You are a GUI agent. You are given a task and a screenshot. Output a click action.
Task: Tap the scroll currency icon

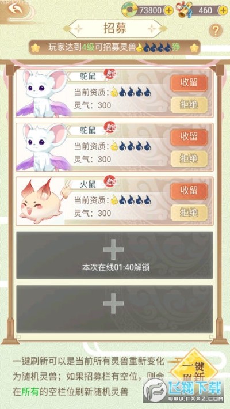click(185, 10)
